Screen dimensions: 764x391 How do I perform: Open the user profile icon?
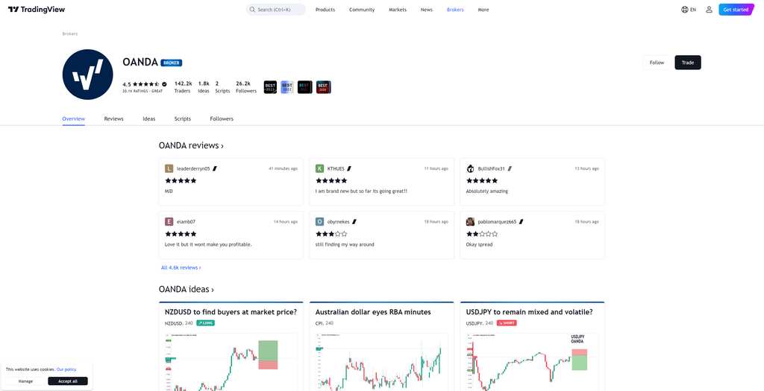709,10
